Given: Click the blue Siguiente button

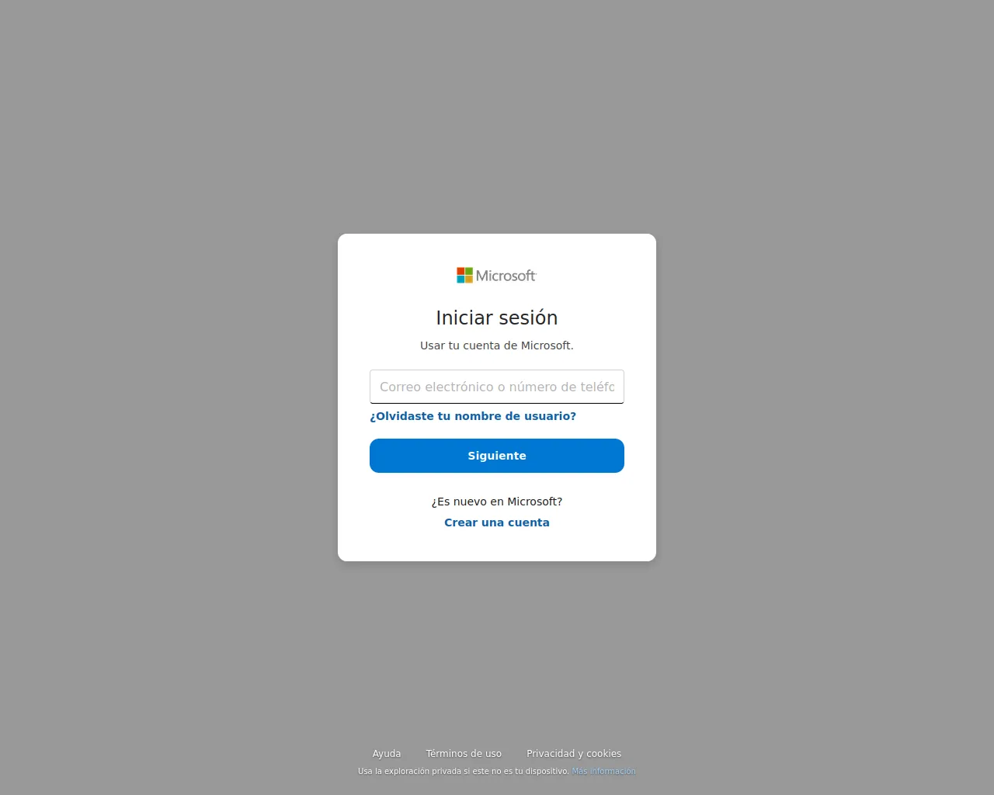Looking at the screenshot, I should 497,456.
